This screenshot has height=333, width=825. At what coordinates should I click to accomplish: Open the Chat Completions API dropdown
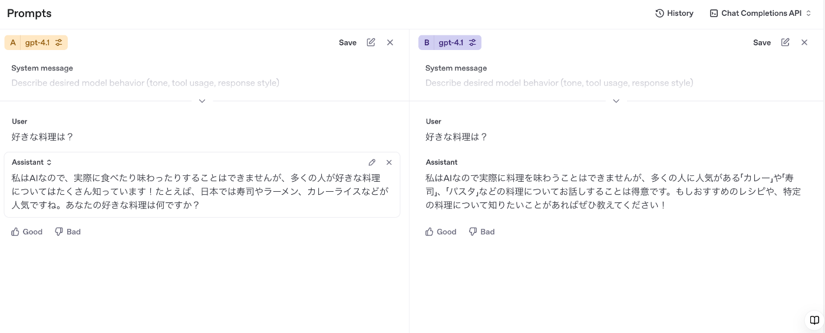click(761, 13)
